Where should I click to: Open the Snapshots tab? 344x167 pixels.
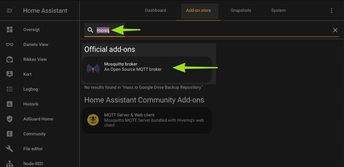(241, 10)
